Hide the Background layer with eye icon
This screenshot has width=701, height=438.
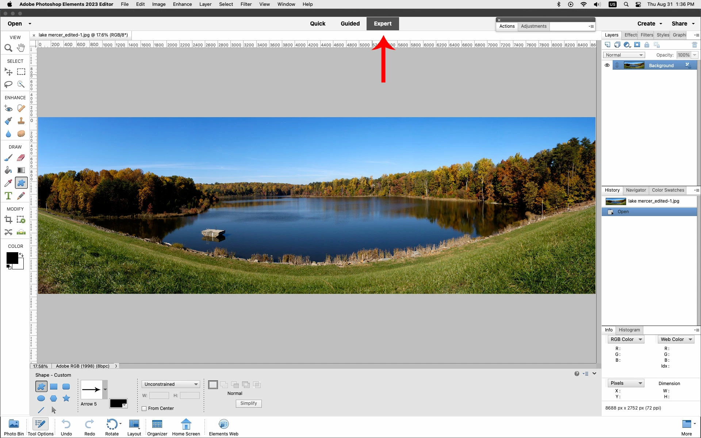[x=607, y=65]
